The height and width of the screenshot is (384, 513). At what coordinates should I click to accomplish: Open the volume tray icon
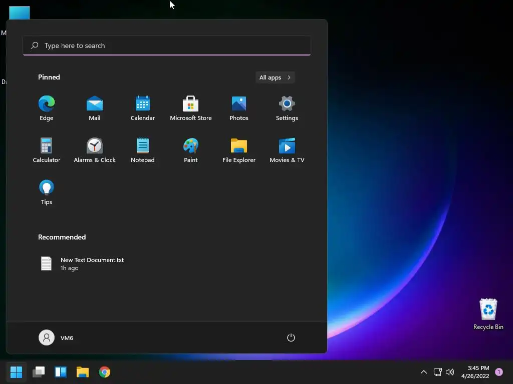pyautogui.click(x=450, y=372)
